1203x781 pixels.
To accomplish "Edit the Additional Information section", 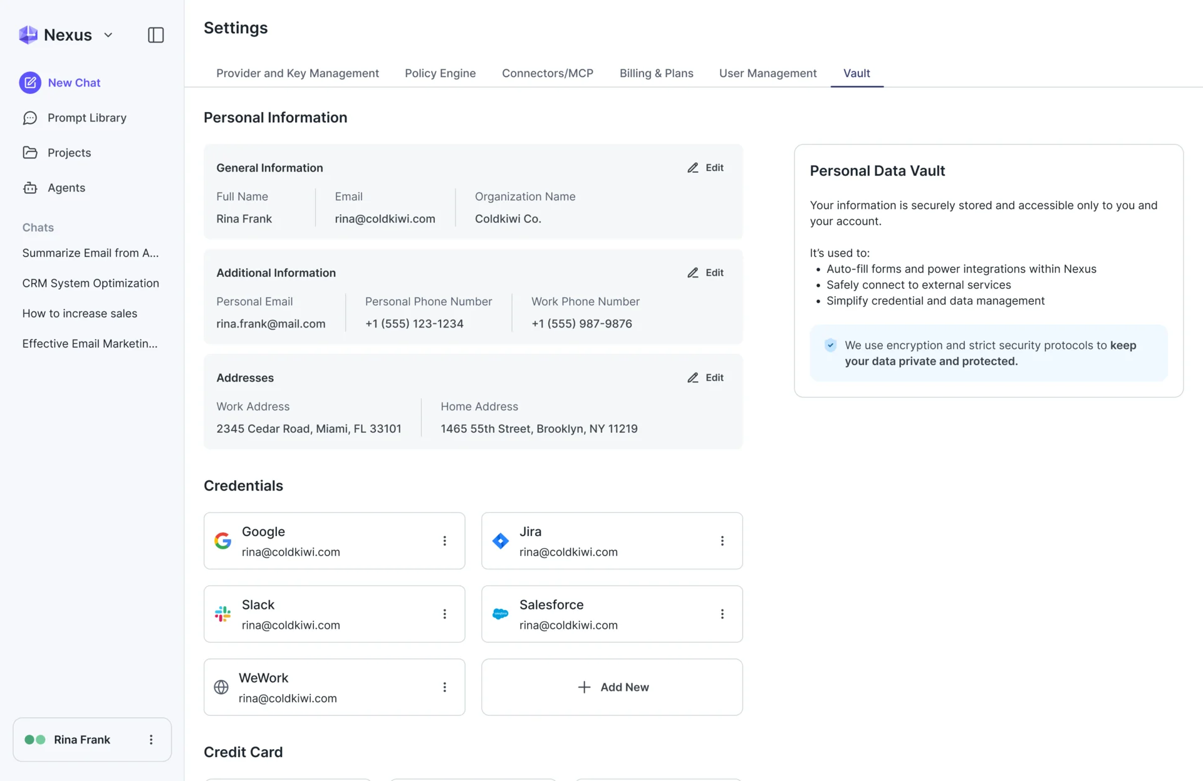I will point(706,273).
